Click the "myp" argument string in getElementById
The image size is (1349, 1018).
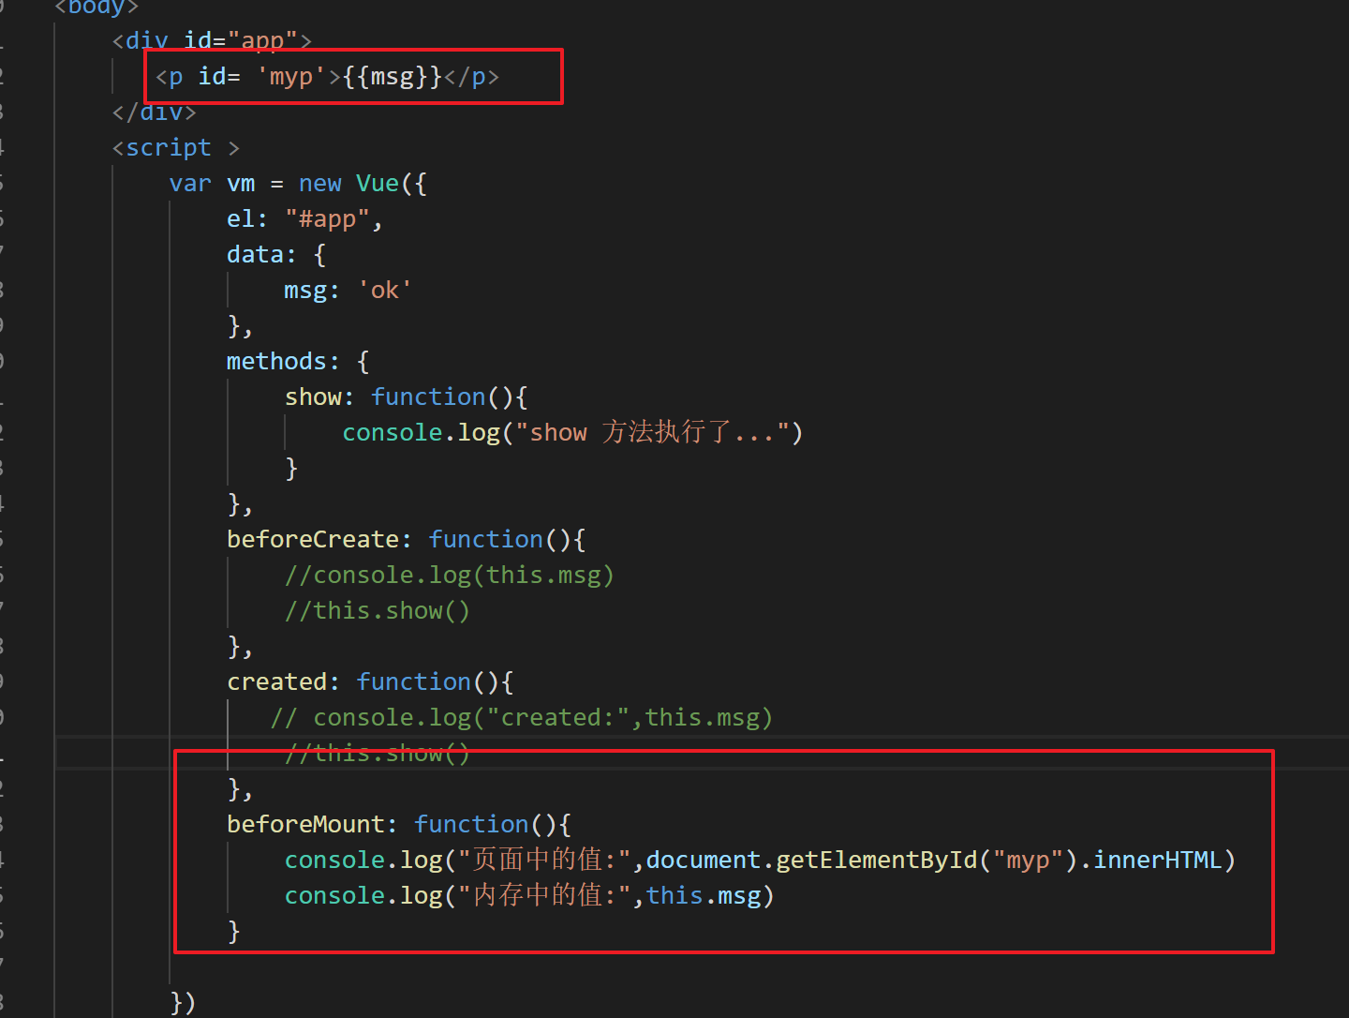coord(1028,861)
